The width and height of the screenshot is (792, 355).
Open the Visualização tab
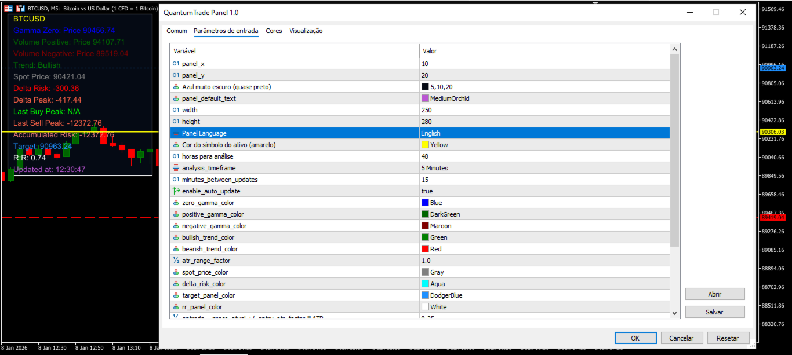coord(306,31)
